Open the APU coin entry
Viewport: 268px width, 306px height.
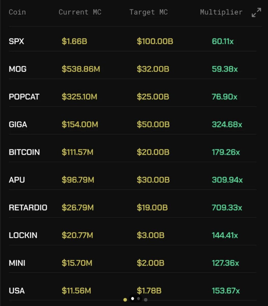click(17, 180)
